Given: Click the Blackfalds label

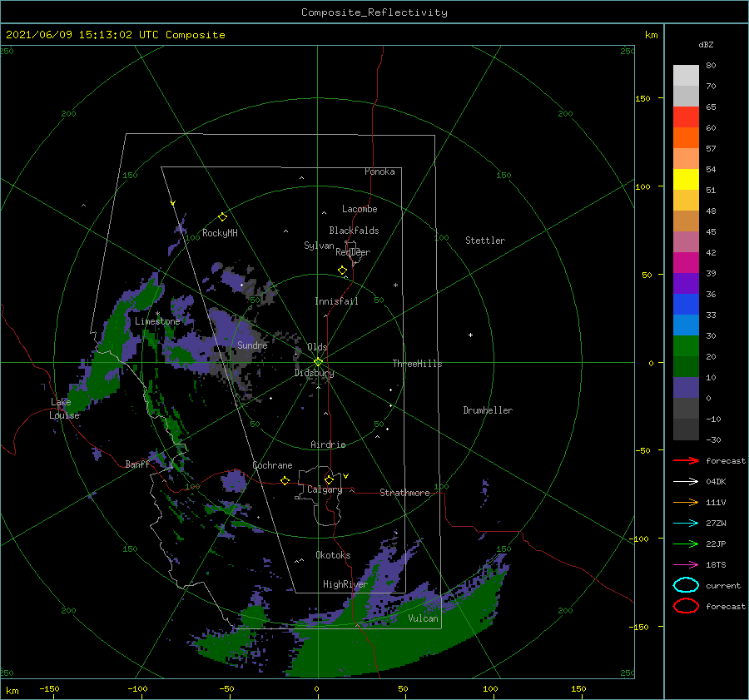Looking at the screenshot, I should click(354, 231).
